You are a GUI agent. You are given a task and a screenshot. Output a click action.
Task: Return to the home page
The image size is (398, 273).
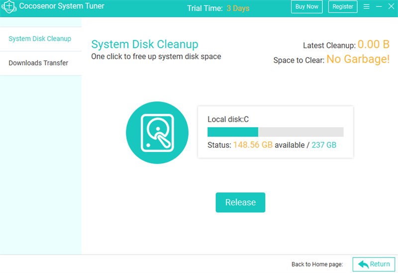coord(374,264)
